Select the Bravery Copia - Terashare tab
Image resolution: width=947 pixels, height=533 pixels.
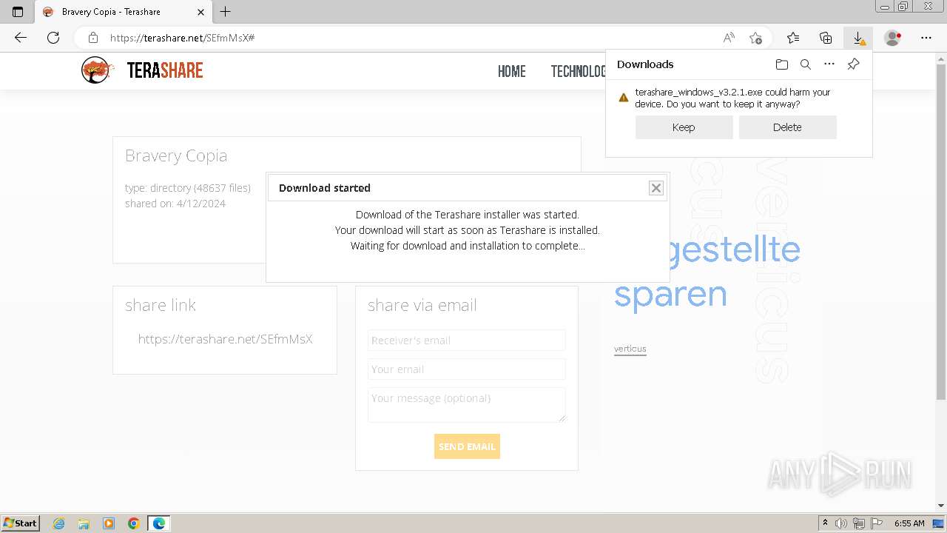click(123, 12)
